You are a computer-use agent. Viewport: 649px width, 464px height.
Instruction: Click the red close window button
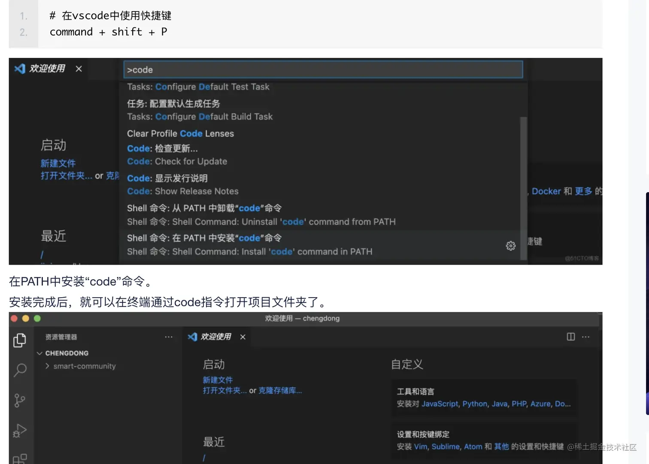click(14, 318)
